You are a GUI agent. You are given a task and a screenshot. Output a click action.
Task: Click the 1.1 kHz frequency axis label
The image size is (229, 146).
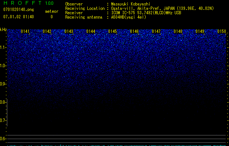[3, 47]
